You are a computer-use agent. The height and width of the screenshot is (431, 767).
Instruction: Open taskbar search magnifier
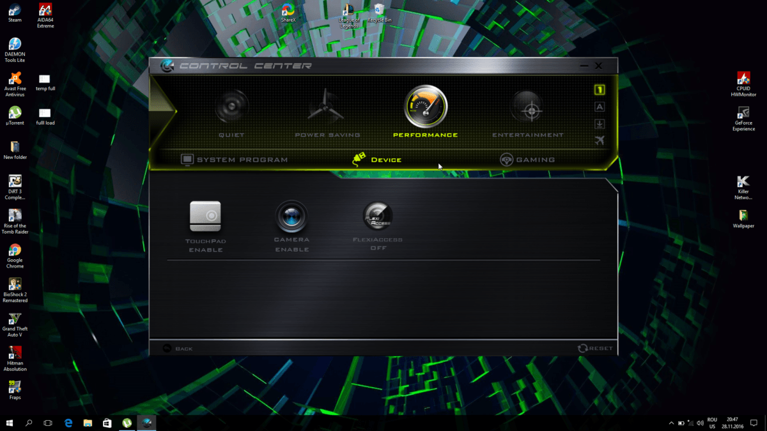point(29,423)
